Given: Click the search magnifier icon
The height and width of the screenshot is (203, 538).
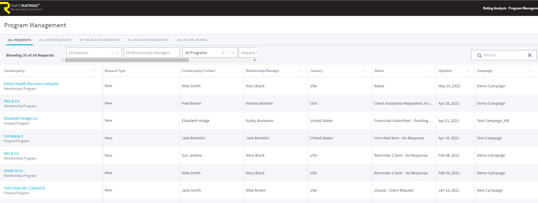Looking at the screenshot, I should click(480, 55).
